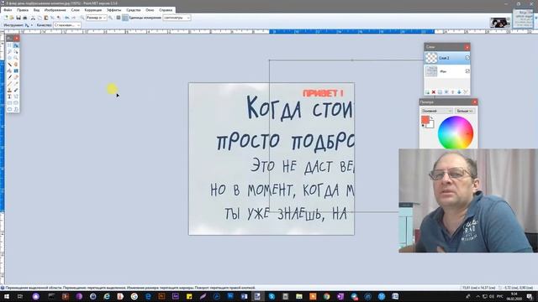The width and height of the screenshot is (538, 302).
Task: Open the Эффекты menu
Action: pyautogui.click(x=114, y=10)
